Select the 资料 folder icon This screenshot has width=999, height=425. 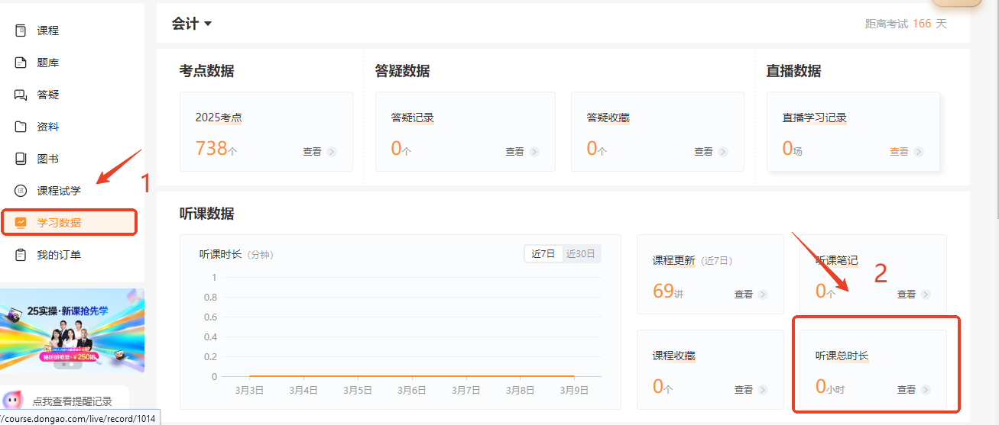(21, 127)
